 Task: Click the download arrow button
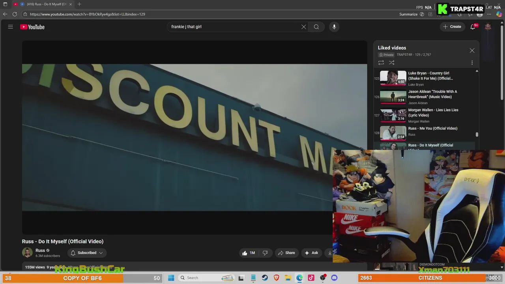tap(329, 253)
